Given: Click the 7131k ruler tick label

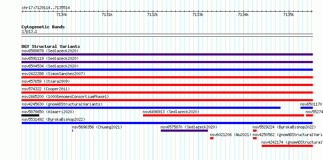Looking at the screenshot, I should click(107, 15).
